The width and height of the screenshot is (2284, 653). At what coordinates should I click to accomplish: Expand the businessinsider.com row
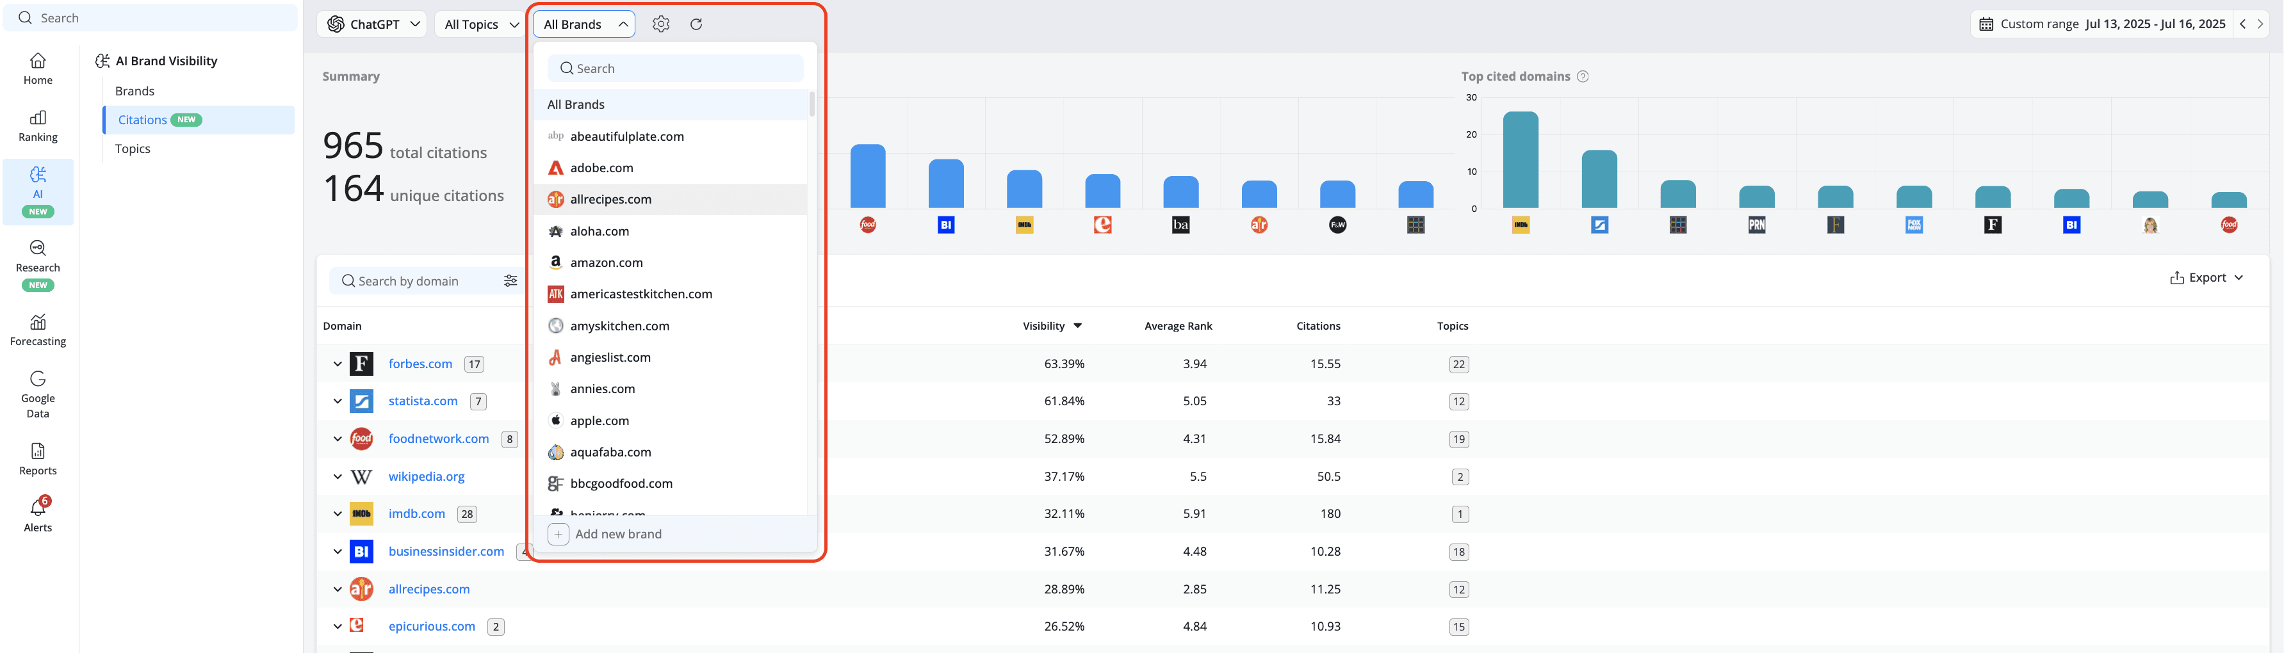point(337,551)
